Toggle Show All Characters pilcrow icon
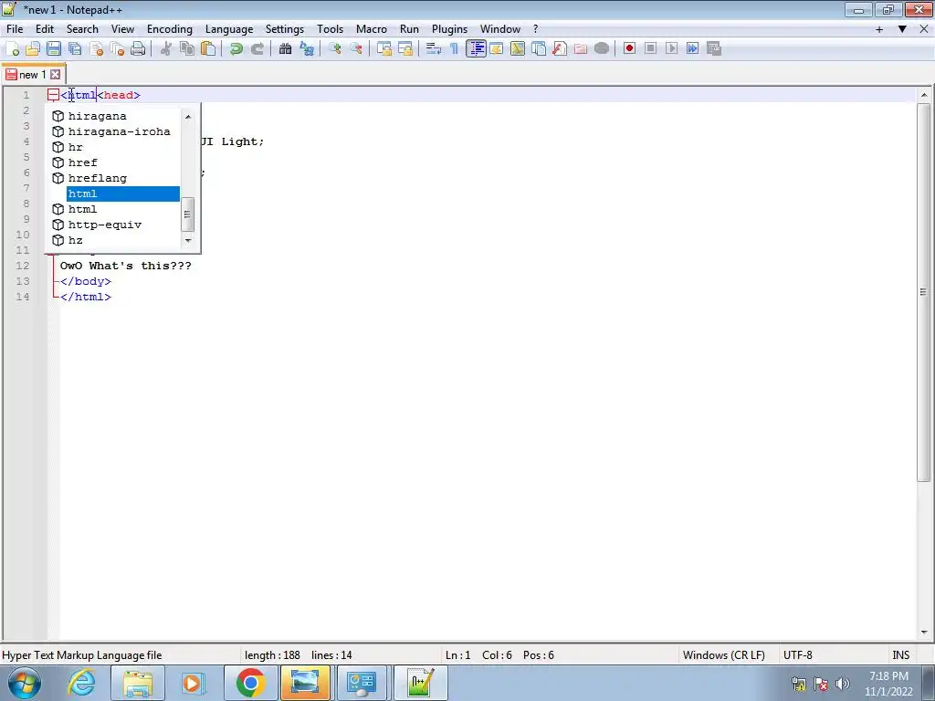 tap(455, 49)
